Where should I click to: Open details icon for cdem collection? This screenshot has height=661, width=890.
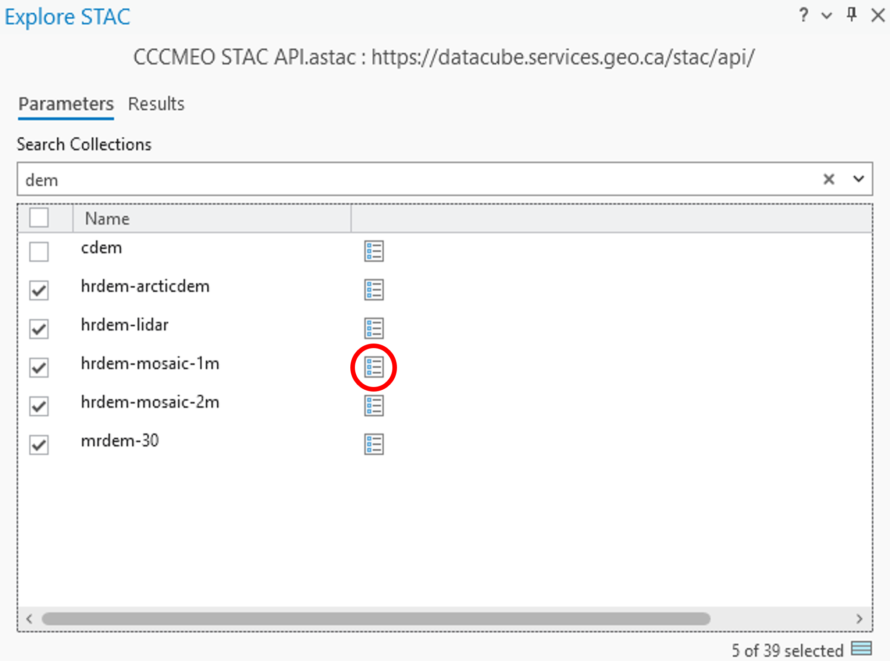pyautogui.click(x=374, y=251)
